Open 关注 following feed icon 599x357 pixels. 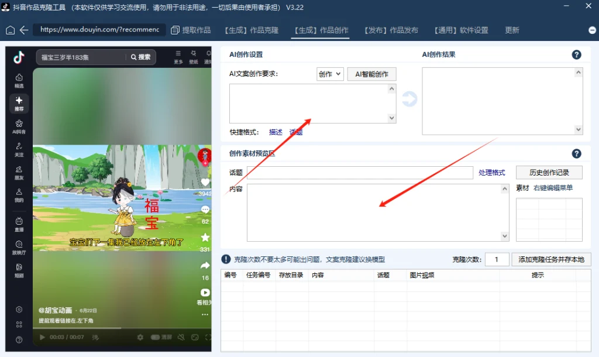[x=19, y=149]
